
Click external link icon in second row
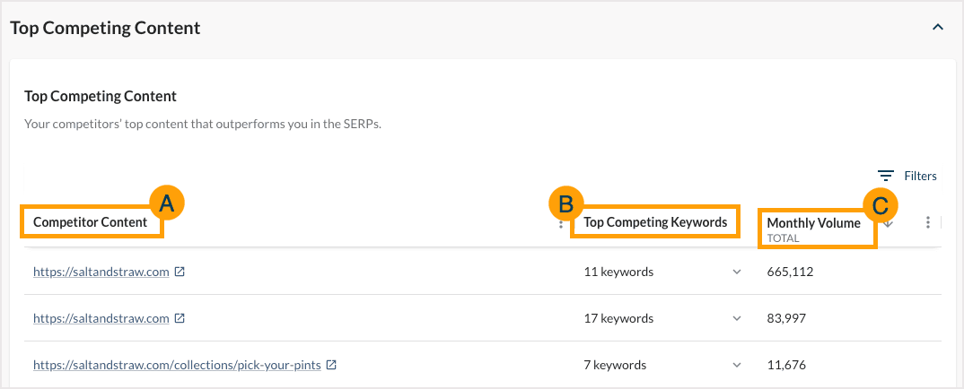[180, 318]
